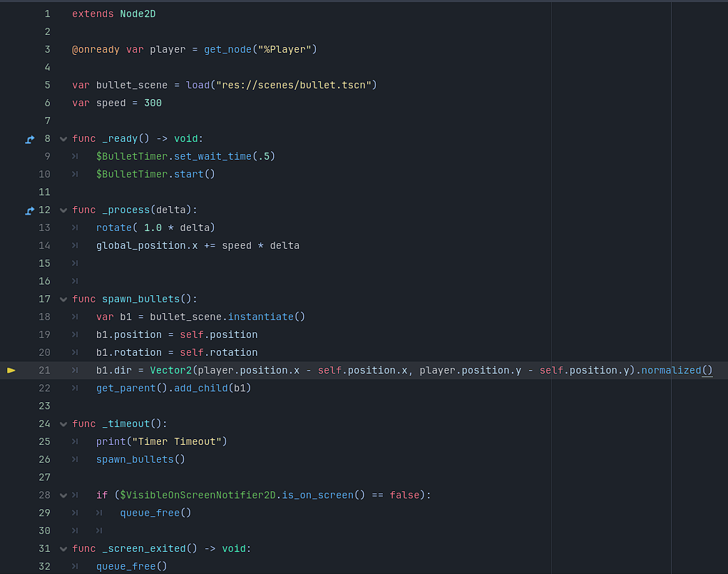Open the override icon beside the _process function
The height and width of the screenshot is (574, 728).
[x=30, y=210]
